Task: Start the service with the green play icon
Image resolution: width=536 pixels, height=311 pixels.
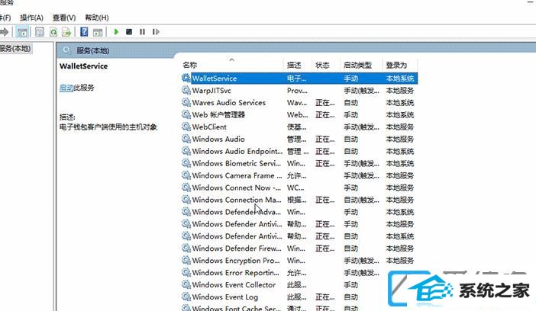Action: pyautogui.click(x=116, y=32)
